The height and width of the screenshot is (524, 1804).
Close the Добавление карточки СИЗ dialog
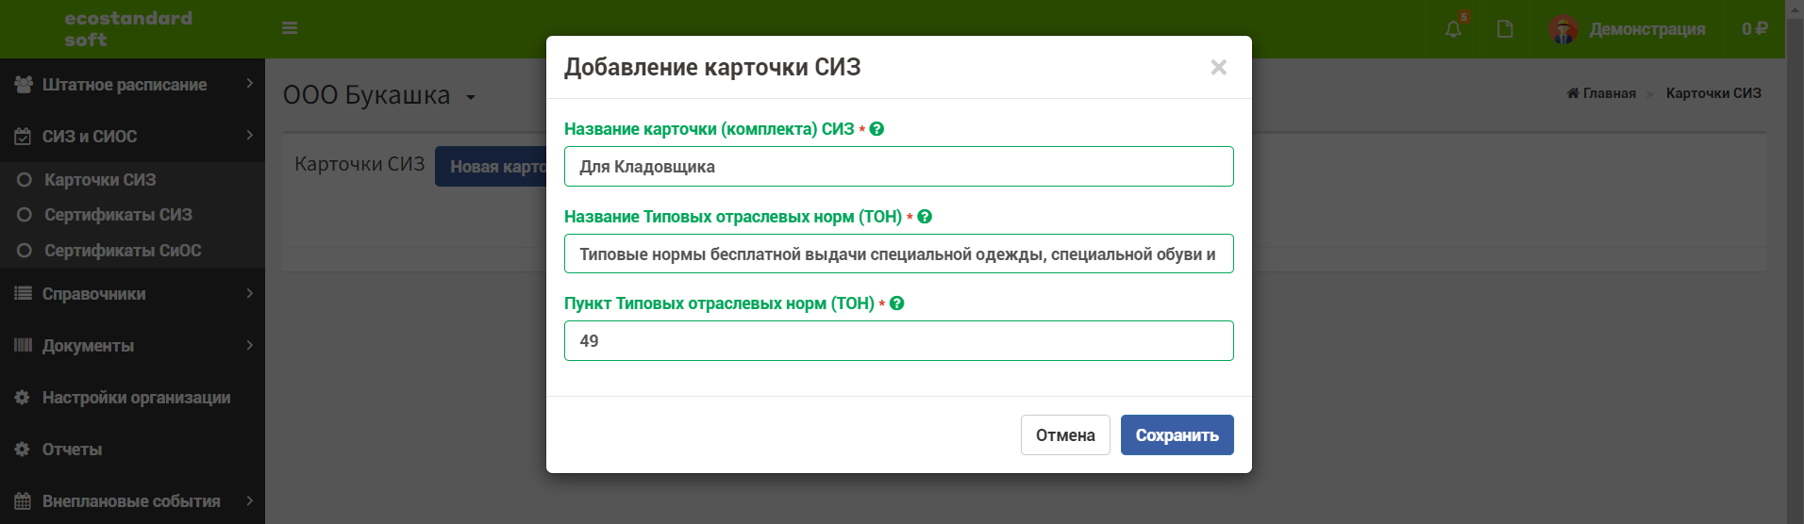pyautogui.click(x=1218, y=67)
